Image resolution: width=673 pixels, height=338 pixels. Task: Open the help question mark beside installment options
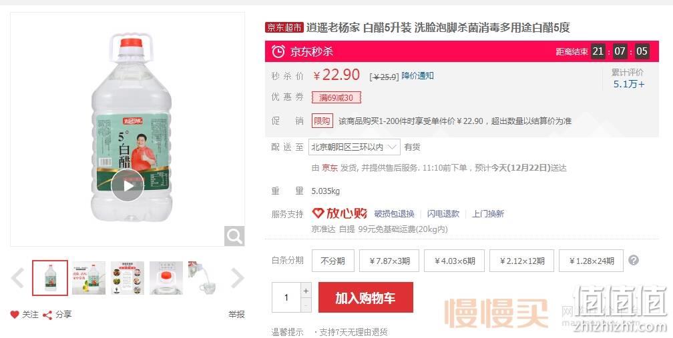(633, 261)
